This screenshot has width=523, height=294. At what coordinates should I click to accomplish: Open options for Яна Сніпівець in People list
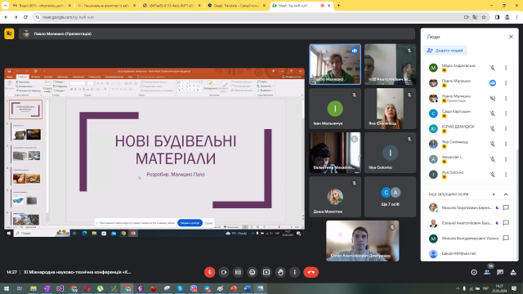tap(506, 144)
